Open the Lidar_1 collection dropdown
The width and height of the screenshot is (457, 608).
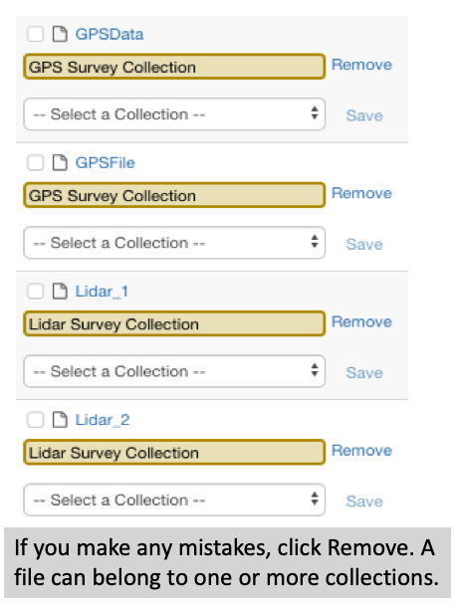pos(174,371)
